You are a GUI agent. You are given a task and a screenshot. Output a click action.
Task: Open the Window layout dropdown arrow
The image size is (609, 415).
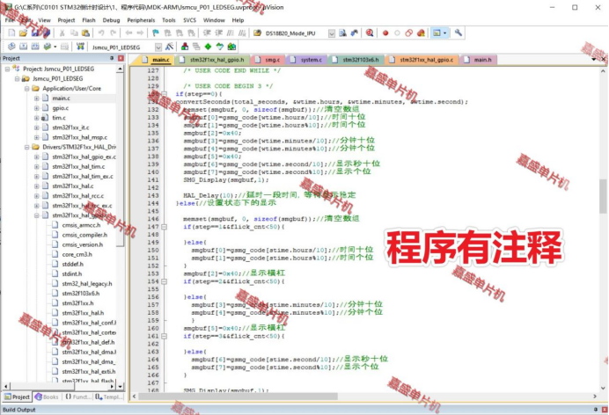tap(445, 33)
